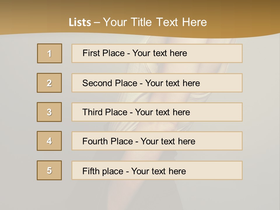Click the word "Lists" in the title
The width and height of the screenshot is (280, 210).
(80, 22)
